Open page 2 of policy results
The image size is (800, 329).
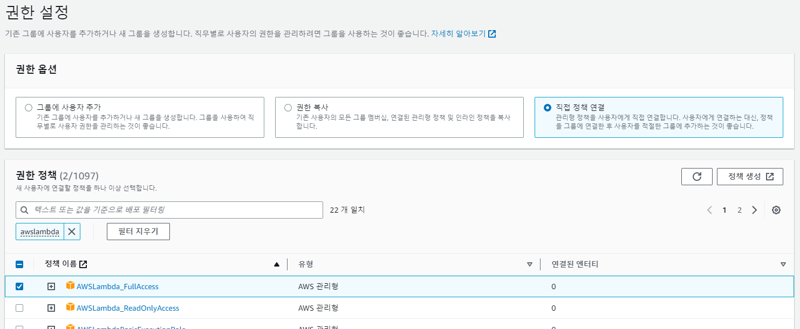tap(740, 210)
